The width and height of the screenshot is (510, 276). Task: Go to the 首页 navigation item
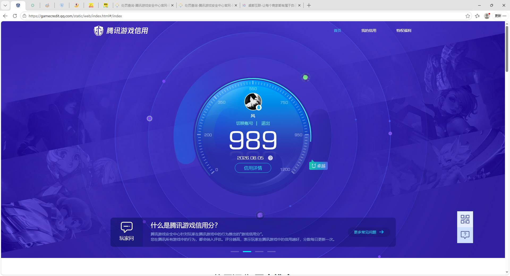click(x=337, y=31)
